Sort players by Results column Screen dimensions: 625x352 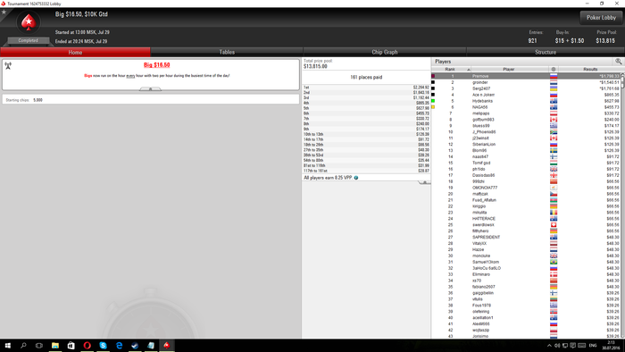(590, 70)
